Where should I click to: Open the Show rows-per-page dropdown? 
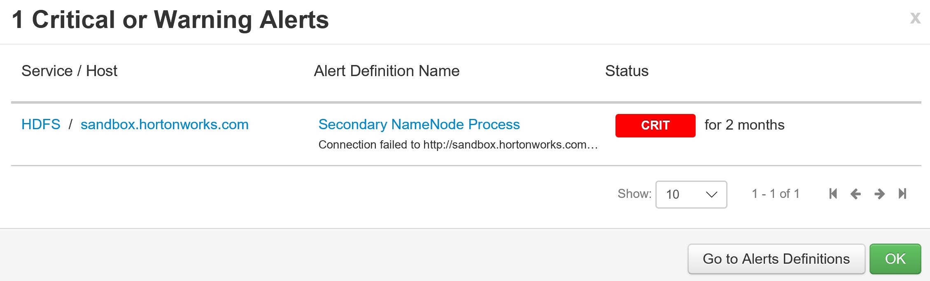691,194
